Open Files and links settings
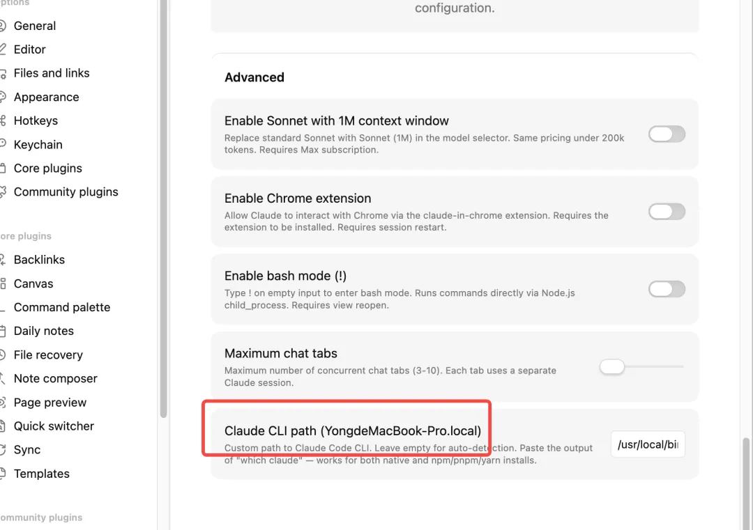 pyautogui.click(x=52, y=73)
